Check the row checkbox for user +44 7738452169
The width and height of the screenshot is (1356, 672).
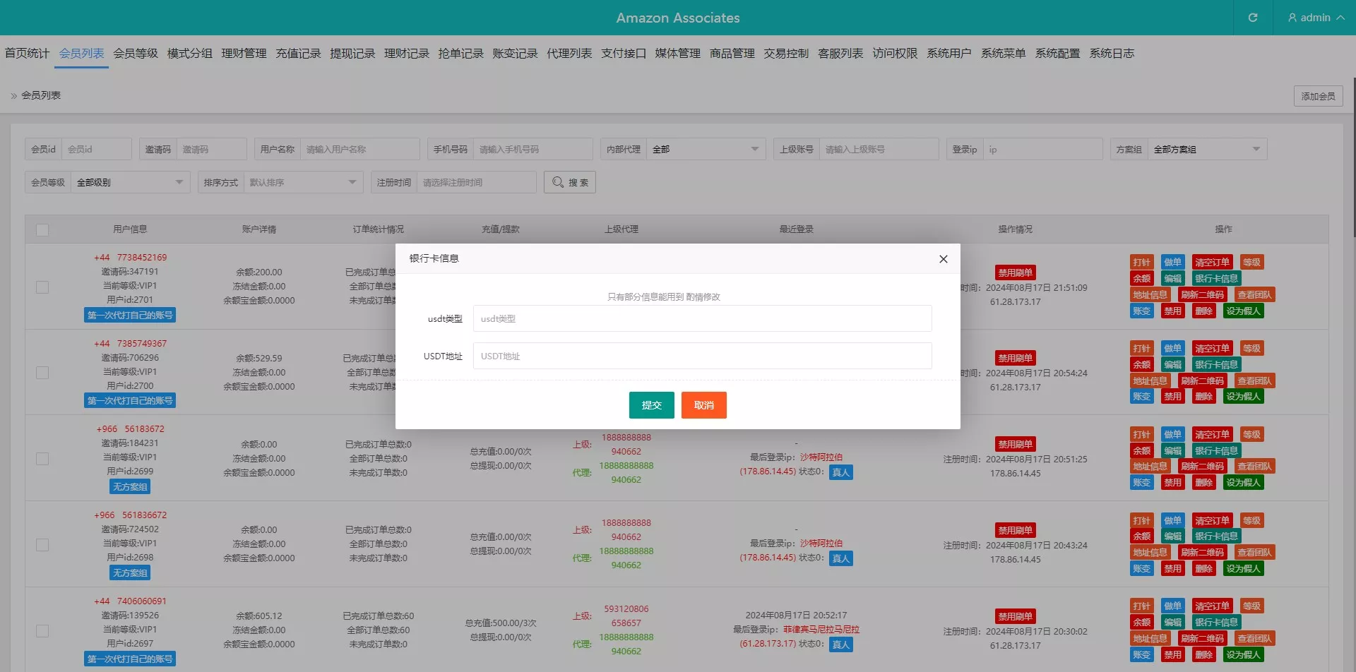[42, 287]
